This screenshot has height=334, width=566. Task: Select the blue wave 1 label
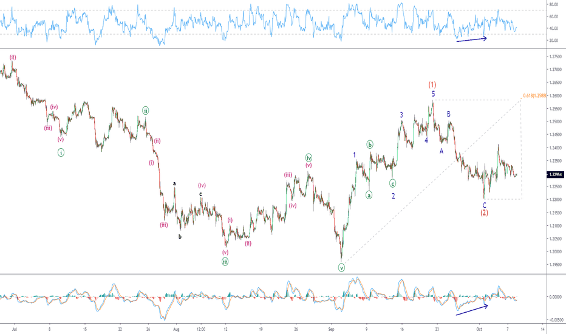[355, 155]
